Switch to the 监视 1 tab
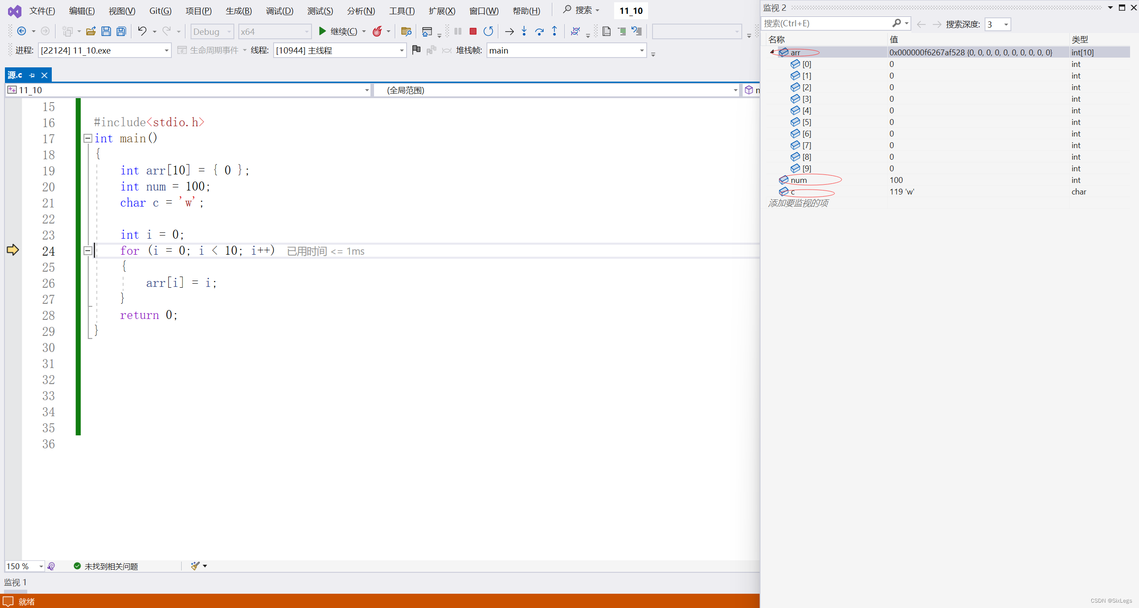This screenshot has height=608, width=1139. point(16,582)
